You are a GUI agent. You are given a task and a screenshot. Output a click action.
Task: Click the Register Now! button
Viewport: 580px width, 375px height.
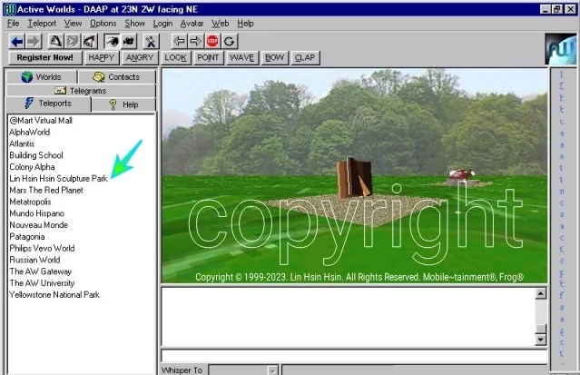(x=45, y=58)
